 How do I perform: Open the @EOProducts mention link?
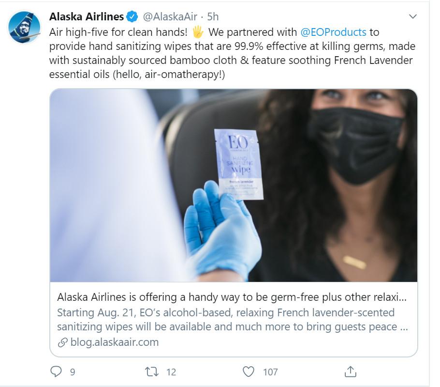pyautogui.click(x=333, y=32)
